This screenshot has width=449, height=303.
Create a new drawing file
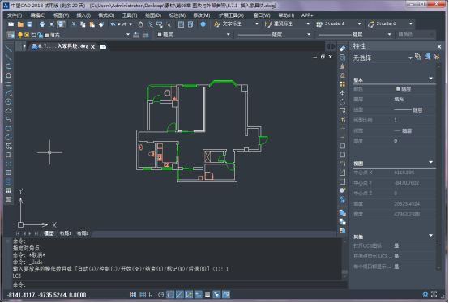(11, 24)
